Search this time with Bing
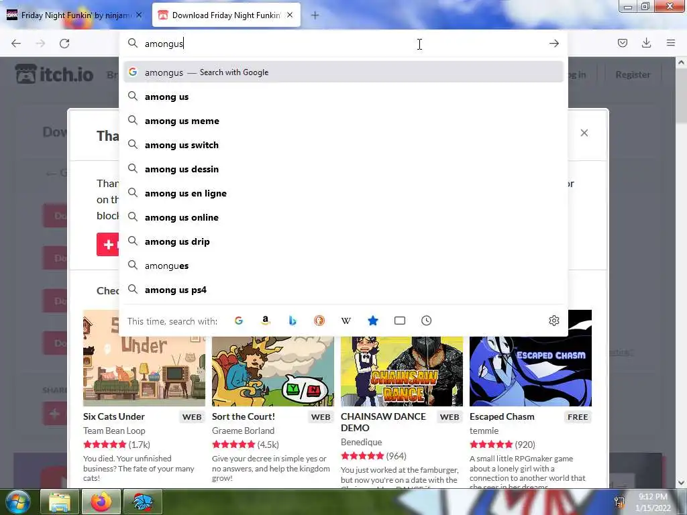The height and width of the screenshot is (515, 687). [x=293, y=321]
